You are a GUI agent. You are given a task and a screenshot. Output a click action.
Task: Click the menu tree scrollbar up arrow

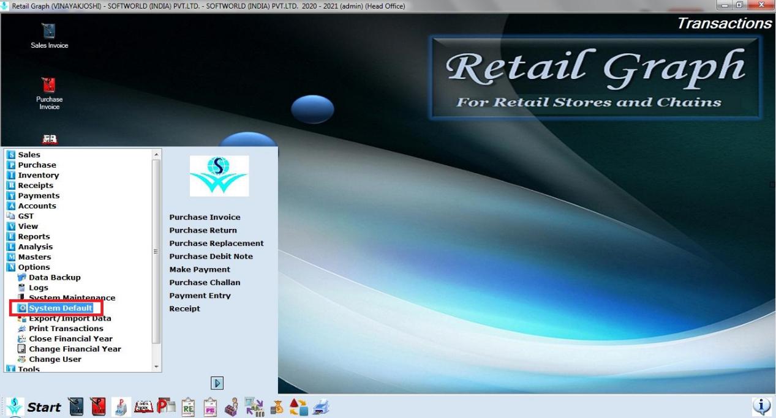coord(156,155)
